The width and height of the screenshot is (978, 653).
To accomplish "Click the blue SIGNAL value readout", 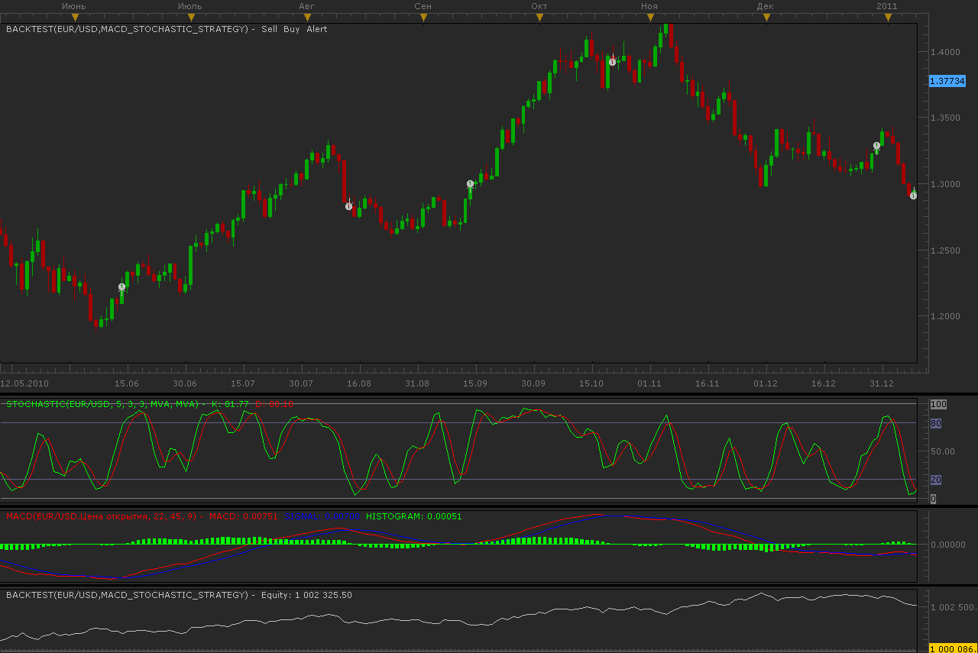I will 322,516.
